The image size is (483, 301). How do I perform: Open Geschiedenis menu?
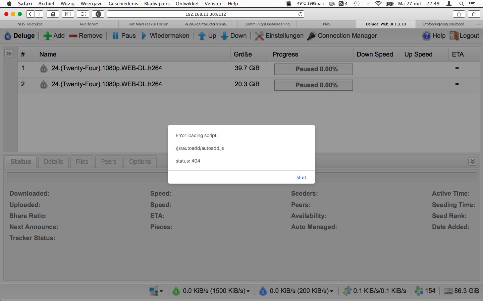[x=123, y=4]
